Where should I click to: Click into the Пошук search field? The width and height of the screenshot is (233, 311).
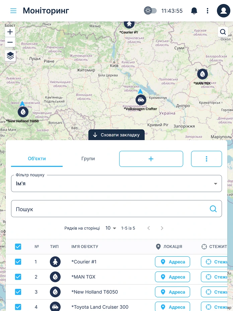110,209
